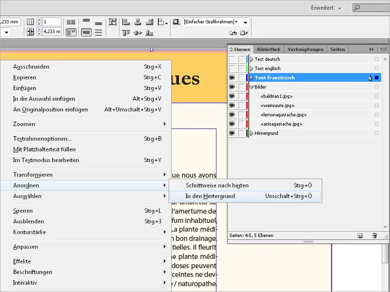Click the blue selection square on Text französisch
Image resolution: width=390 pixels, height=292 pixels.
coord(376,78)
